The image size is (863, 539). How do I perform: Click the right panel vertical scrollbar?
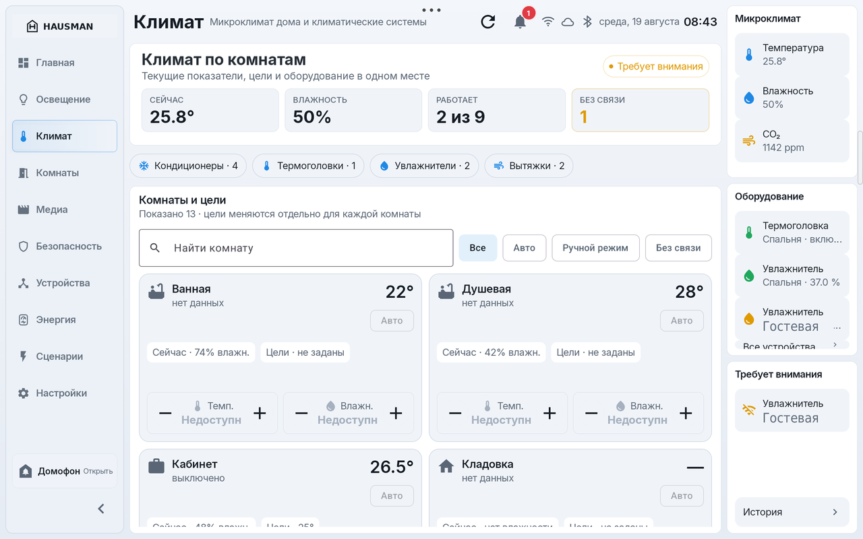(x=860, y=156)
